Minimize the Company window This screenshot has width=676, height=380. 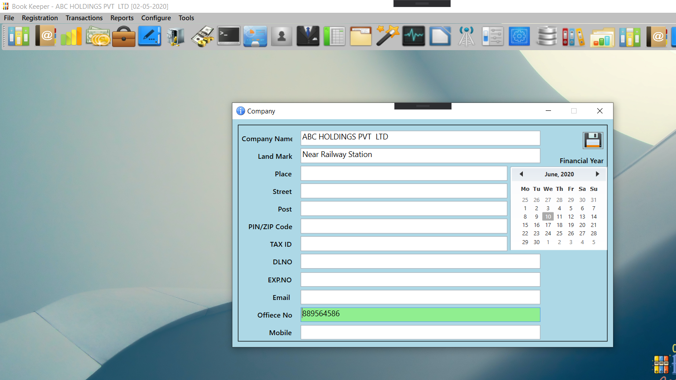click(548, 111)
